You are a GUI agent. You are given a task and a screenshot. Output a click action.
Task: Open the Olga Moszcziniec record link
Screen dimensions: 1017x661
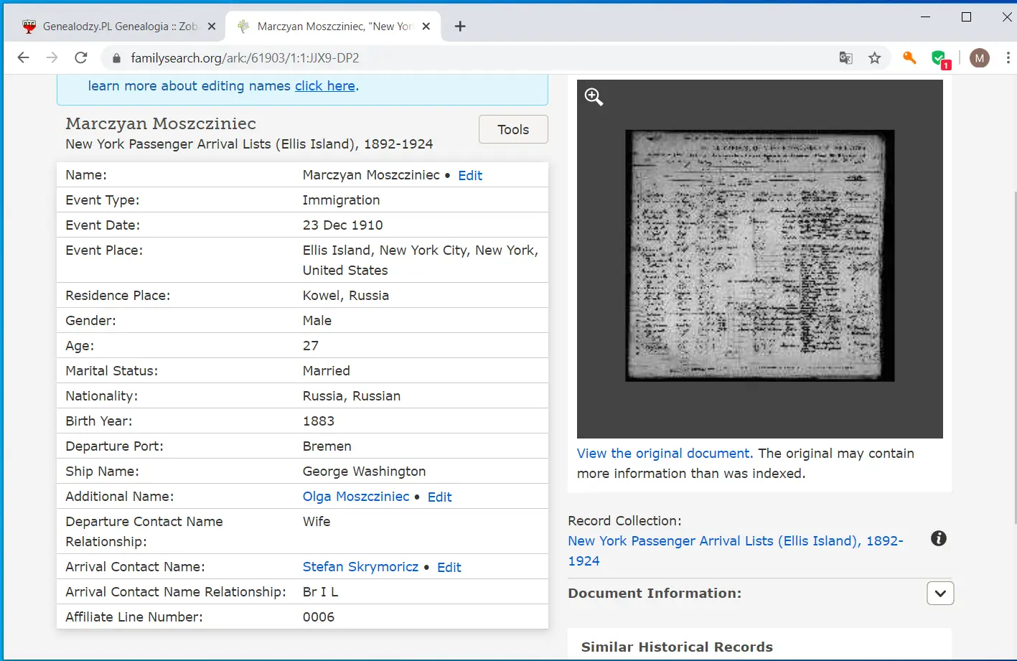pos(355,497)
